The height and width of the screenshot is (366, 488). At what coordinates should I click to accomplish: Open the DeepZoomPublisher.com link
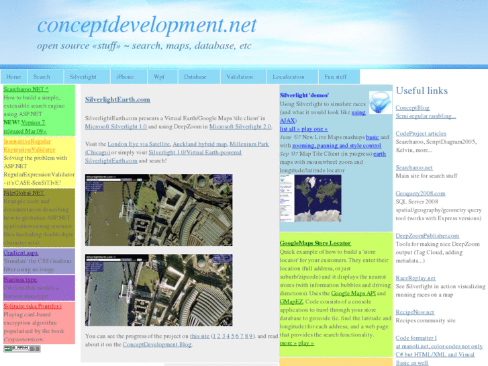coord(428,236)
